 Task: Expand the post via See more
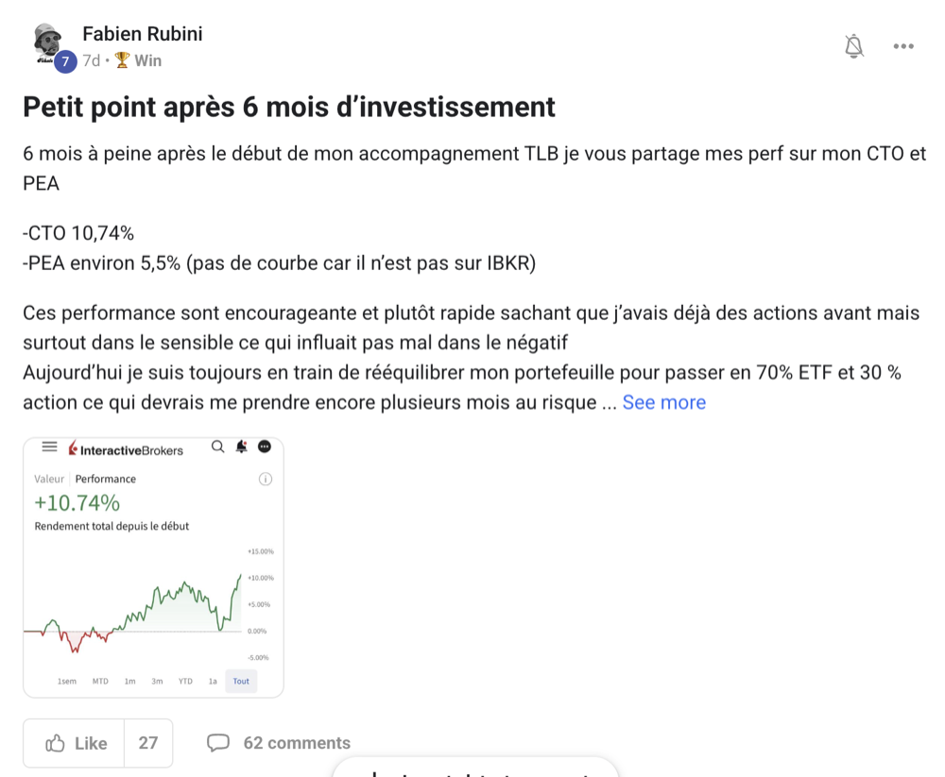[x=664, y=402]
